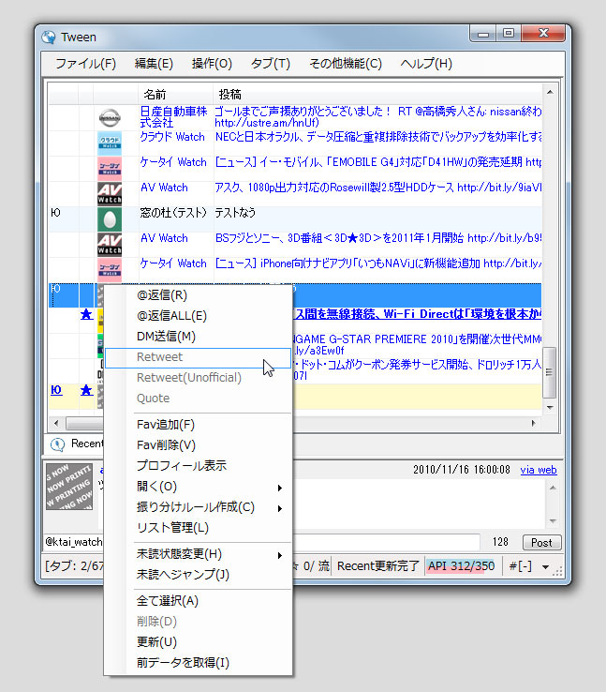606x692 pixels.
Task: Select Fav削除(V) in context menu
Action: tap(198, 445)
